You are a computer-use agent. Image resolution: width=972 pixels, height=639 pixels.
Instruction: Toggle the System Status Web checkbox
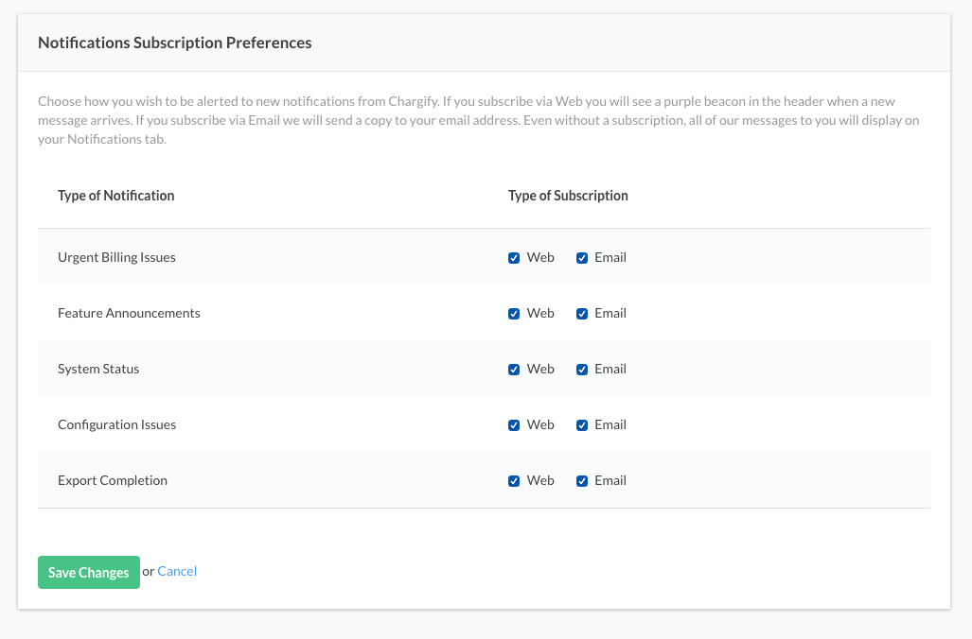(514, 370)
